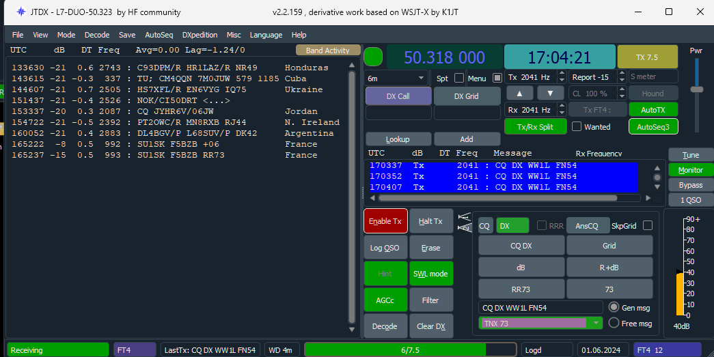
Task: Open the Decode menu
Action: [x=97, y=35]
